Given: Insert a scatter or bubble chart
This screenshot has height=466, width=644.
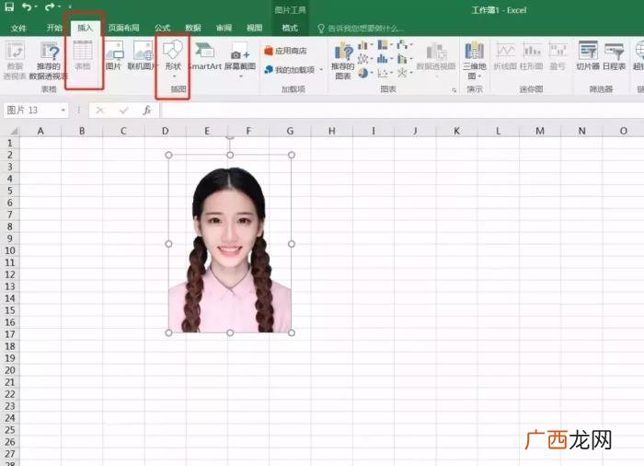Looking at the screenshot, I should [385, 73].
